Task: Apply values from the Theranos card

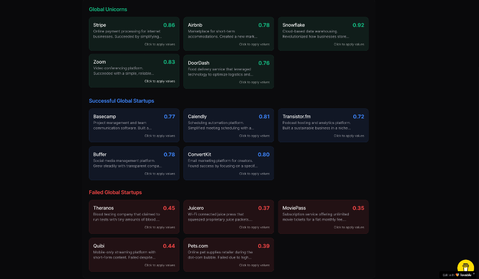Action: [134, 217]
